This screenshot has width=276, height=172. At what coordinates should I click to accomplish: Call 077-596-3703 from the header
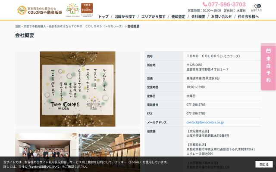point(227,4)
